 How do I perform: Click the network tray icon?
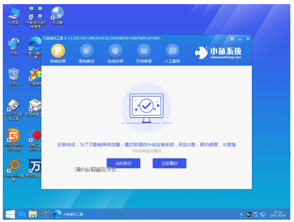pyautogui.click(x=263, y=215)
